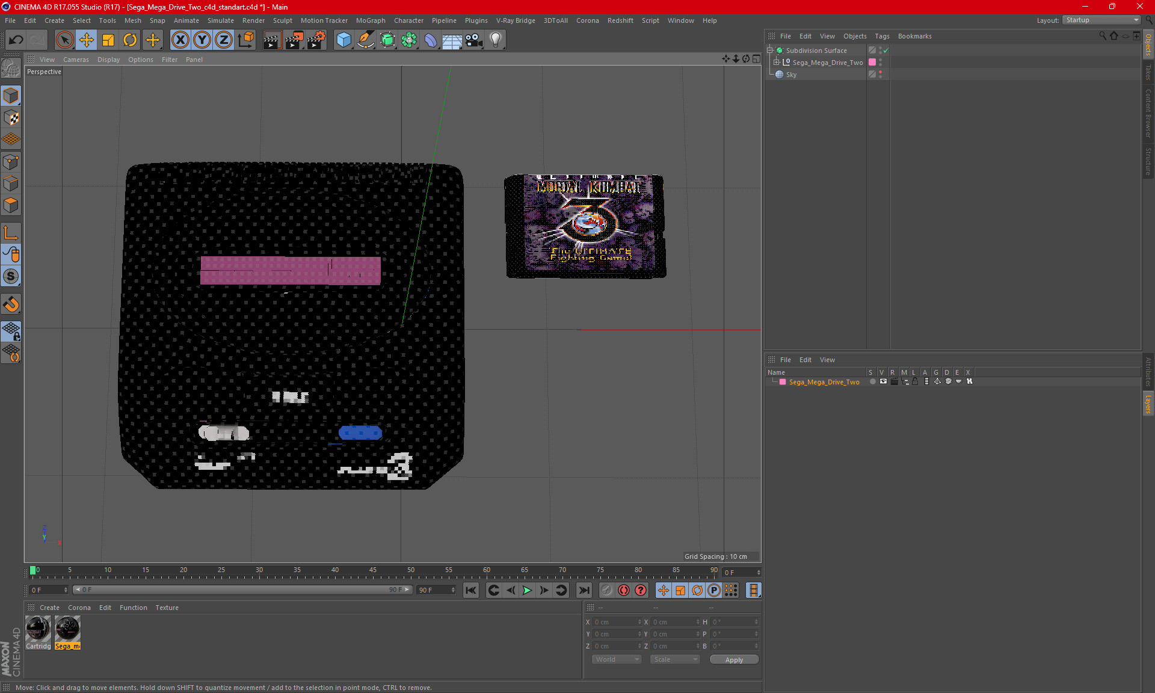Click the pink layer color swatch

pyautogui.click(x=783, y=382)
